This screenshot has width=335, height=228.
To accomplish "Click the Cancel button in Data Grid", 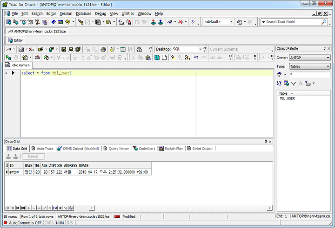I will [x=33, y=156].
